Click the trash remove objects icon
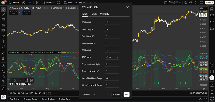This screenshot has height=102, width=215. [x=3, y=89]
